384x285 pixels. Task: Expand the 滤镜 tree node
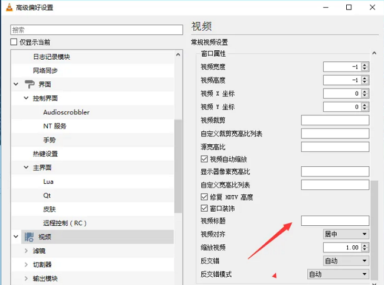[x=26, y=251]
